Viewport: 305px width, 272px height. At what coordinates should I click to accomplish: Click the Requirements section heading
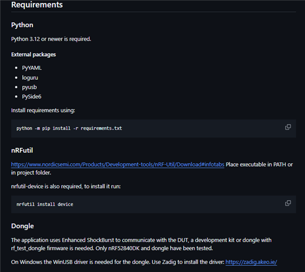(x=37, y=5)
